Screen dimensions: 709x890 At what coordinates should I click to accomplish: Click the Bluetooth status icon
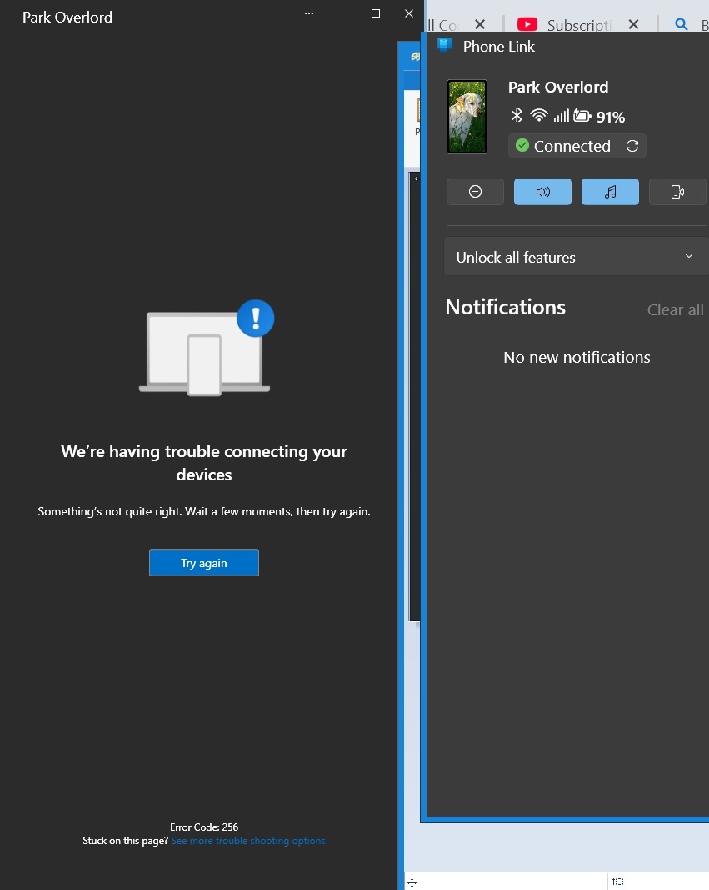click(517, 116)
